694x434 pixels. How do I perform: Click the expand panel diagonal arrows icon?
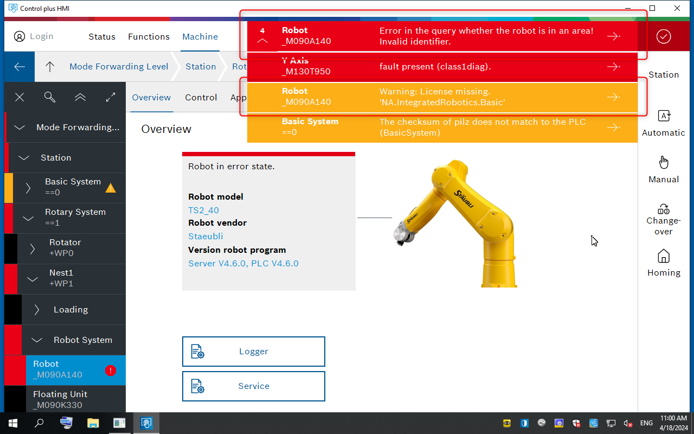pyautogui.click(x=111, y=97)
